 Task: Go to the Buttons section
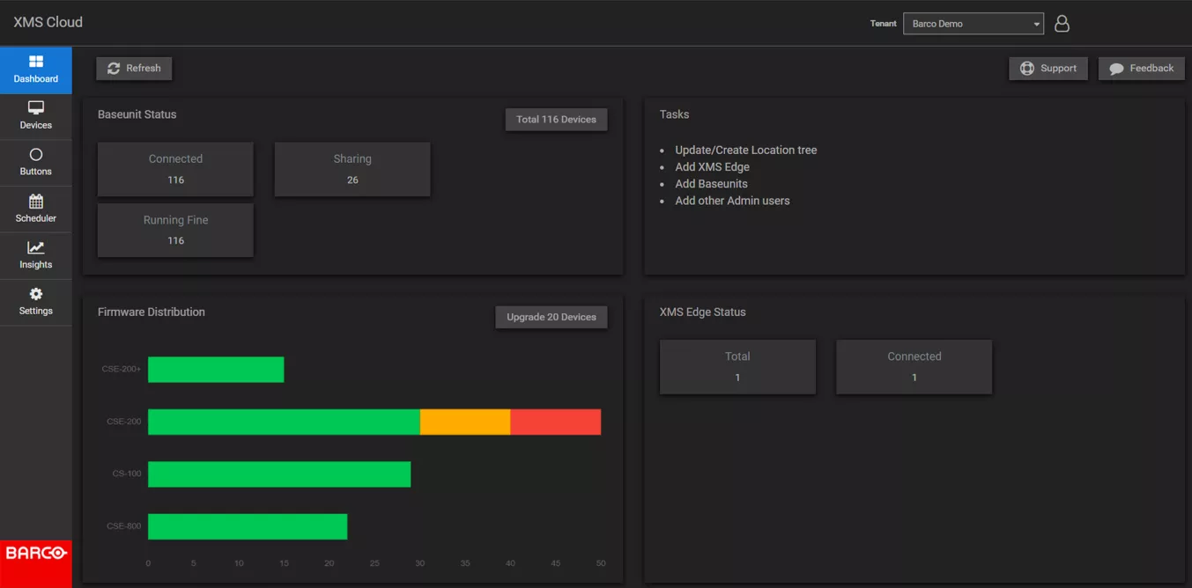coord(36,163)
